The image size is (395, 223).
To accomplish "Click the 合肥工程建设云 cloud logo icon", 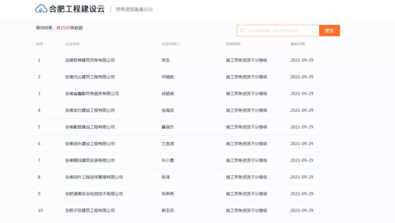I will (41, 9).
